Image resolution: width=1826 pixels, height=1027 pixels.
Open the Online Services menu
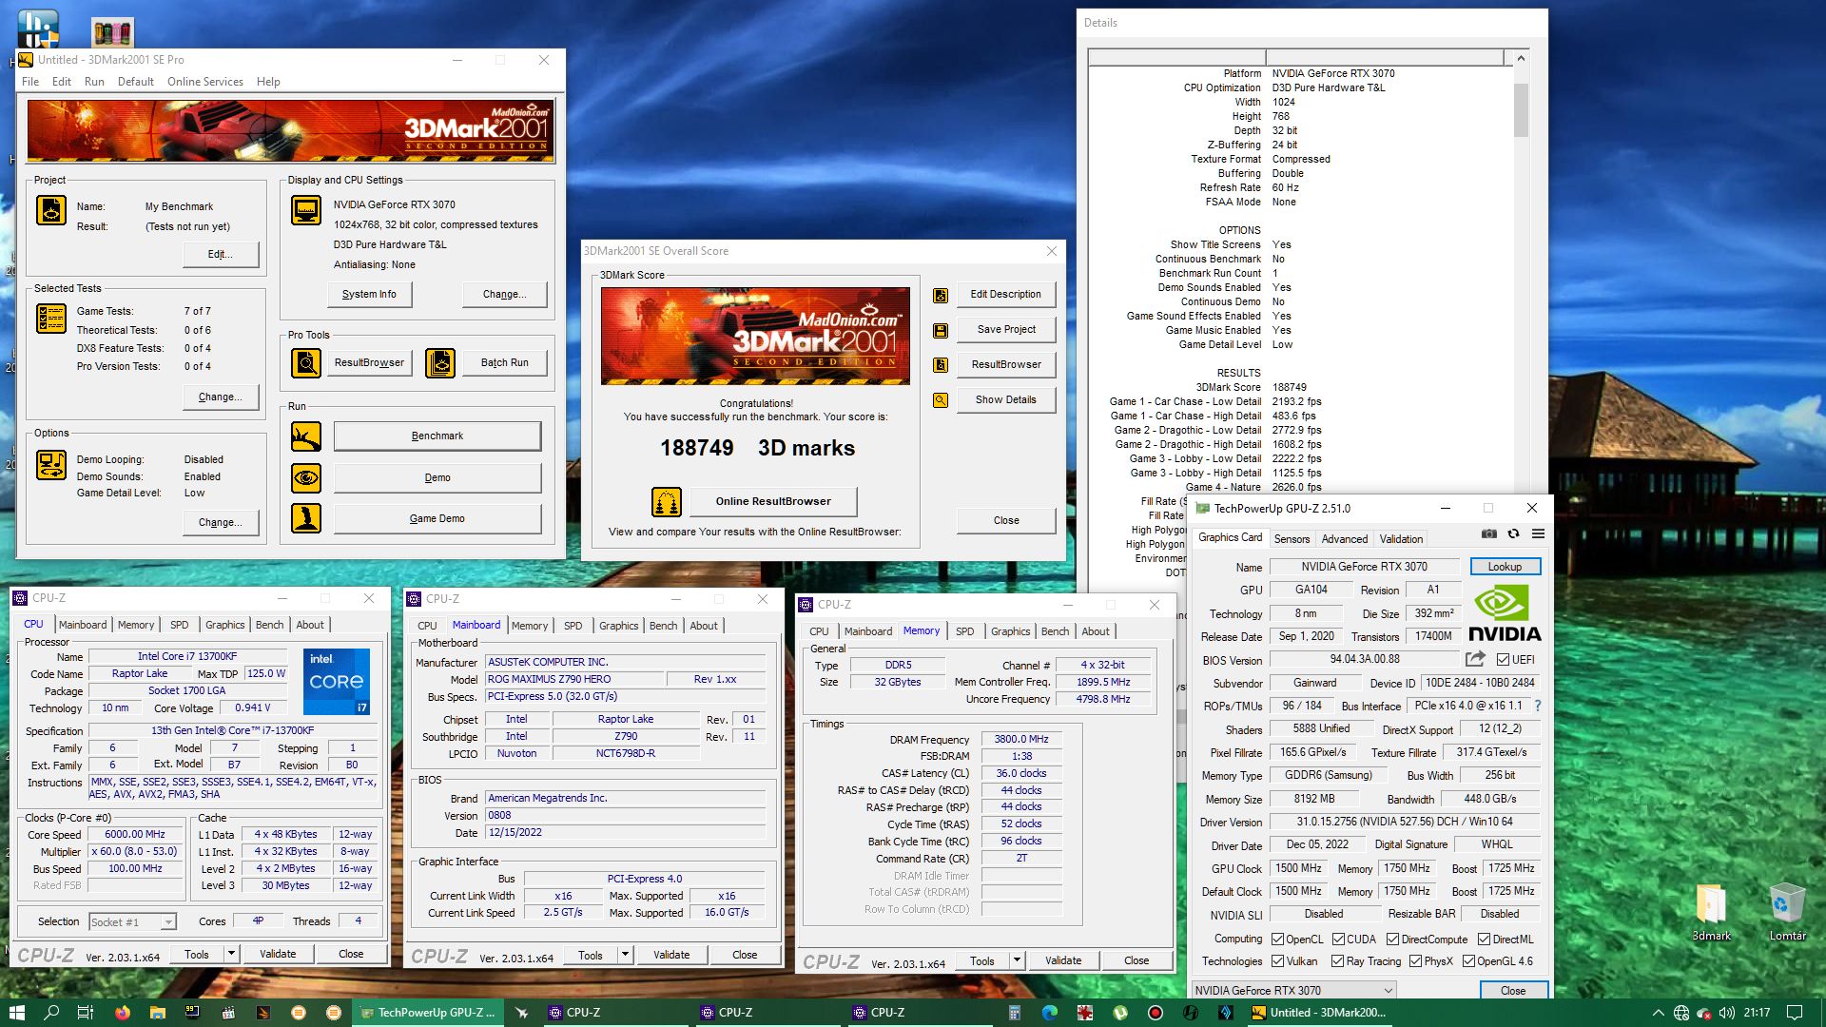point(204,82)
